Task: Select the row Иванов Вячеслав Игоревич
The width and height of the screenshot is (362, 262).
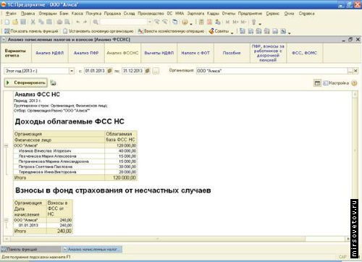Action: [75, 151]
